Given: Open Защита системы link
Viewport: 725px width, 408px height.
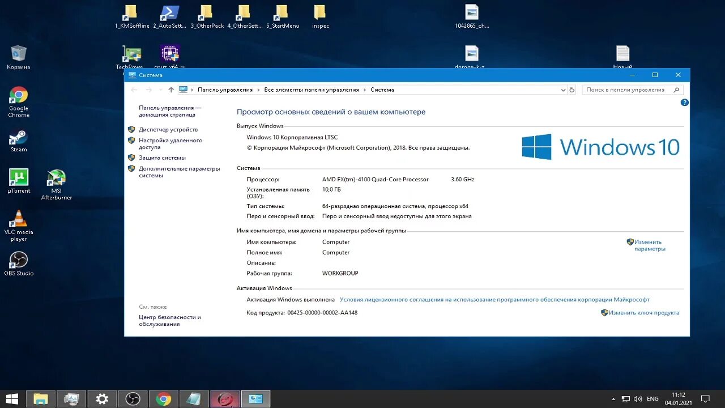Looking at the screenshot, I should [x=162, y=158].
